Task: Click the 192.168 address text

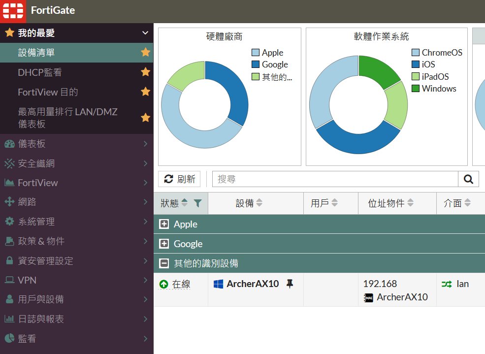Action: (380, 284)
